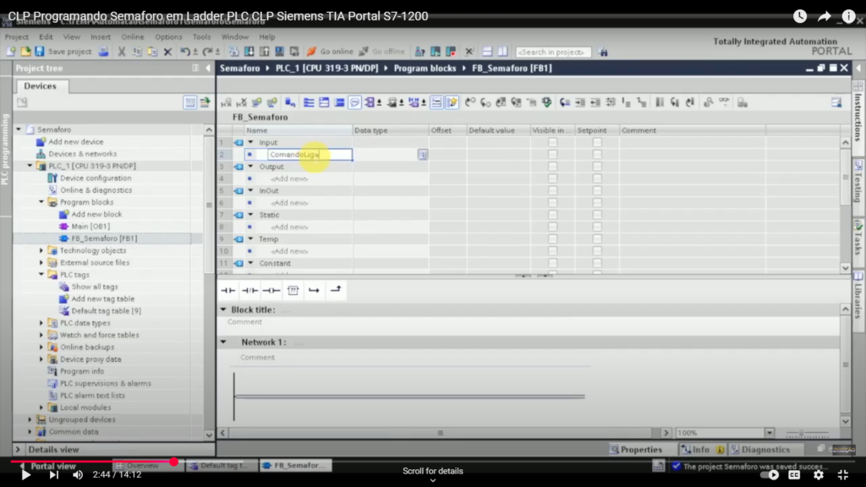Click Portal view link

53,466
